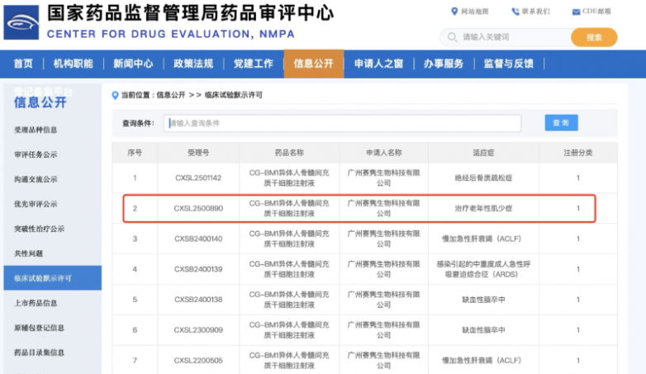Viewport: 646px width, 374px height.
Task: Select 沟通交流公示 in sidebar
Action: [36, 179]
